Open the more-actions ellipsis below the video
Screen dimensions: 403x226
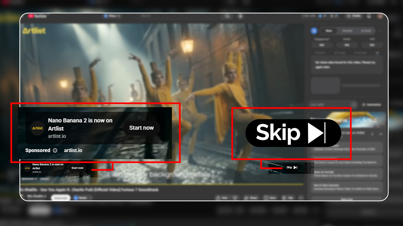point(300,198)
